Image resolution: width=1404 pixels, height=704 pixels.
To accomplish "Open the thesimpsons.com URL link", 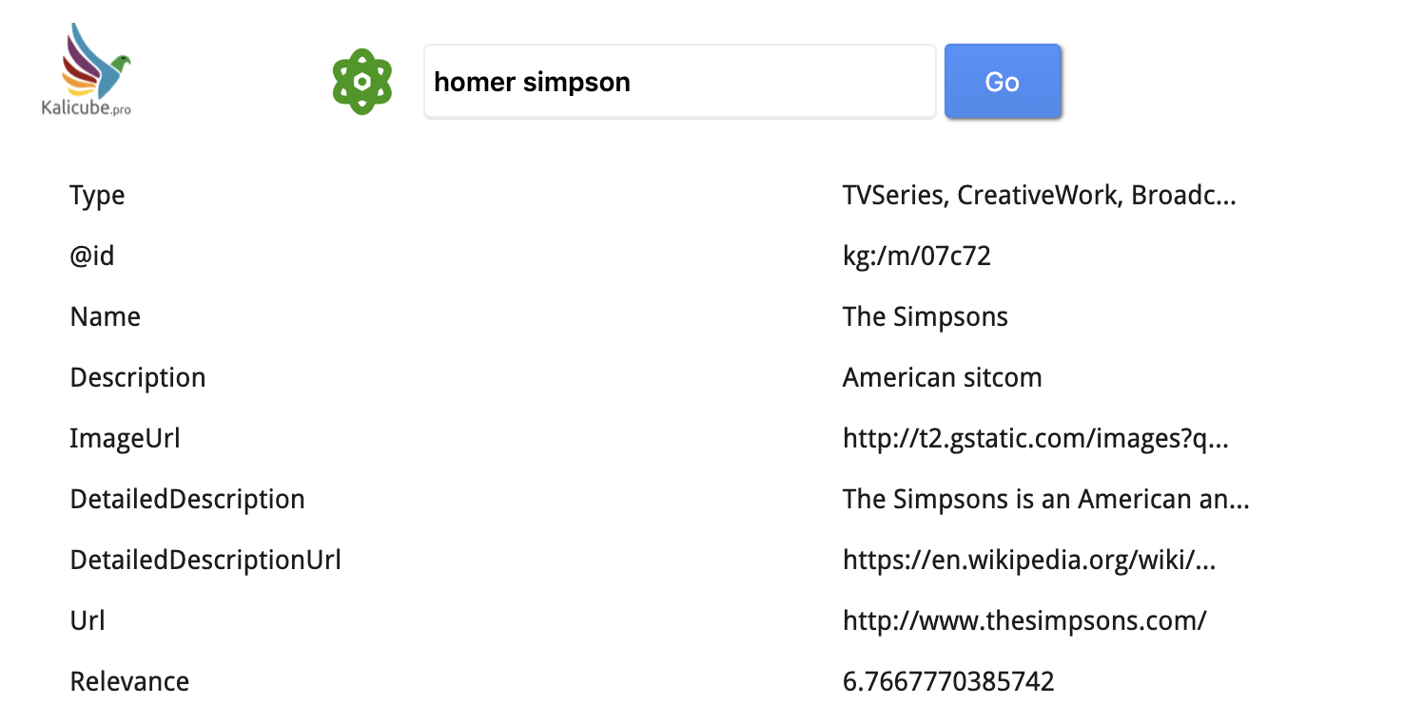I will [1023, 620].
